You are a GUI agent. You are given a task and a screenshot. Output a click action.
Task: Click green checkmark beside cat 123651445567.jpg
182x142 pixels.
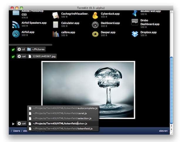(13, 56)
